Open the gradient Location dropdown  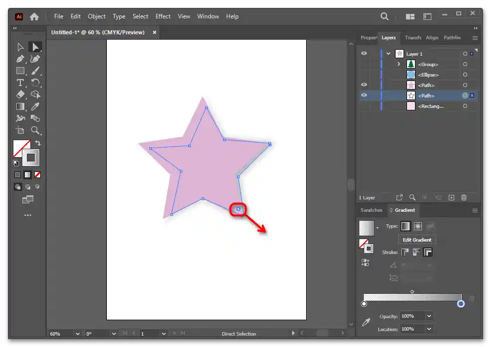pos(429,329)
